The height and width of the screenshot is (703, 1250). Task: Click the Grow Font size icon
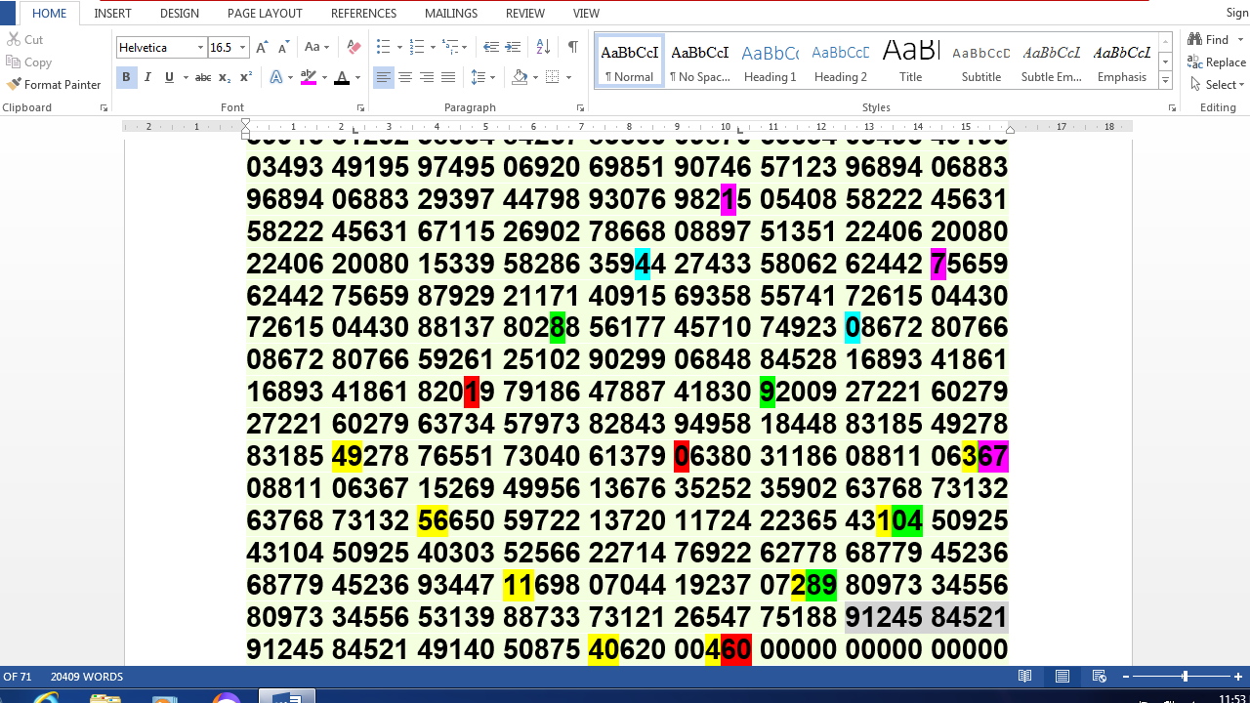pos(262,47)
